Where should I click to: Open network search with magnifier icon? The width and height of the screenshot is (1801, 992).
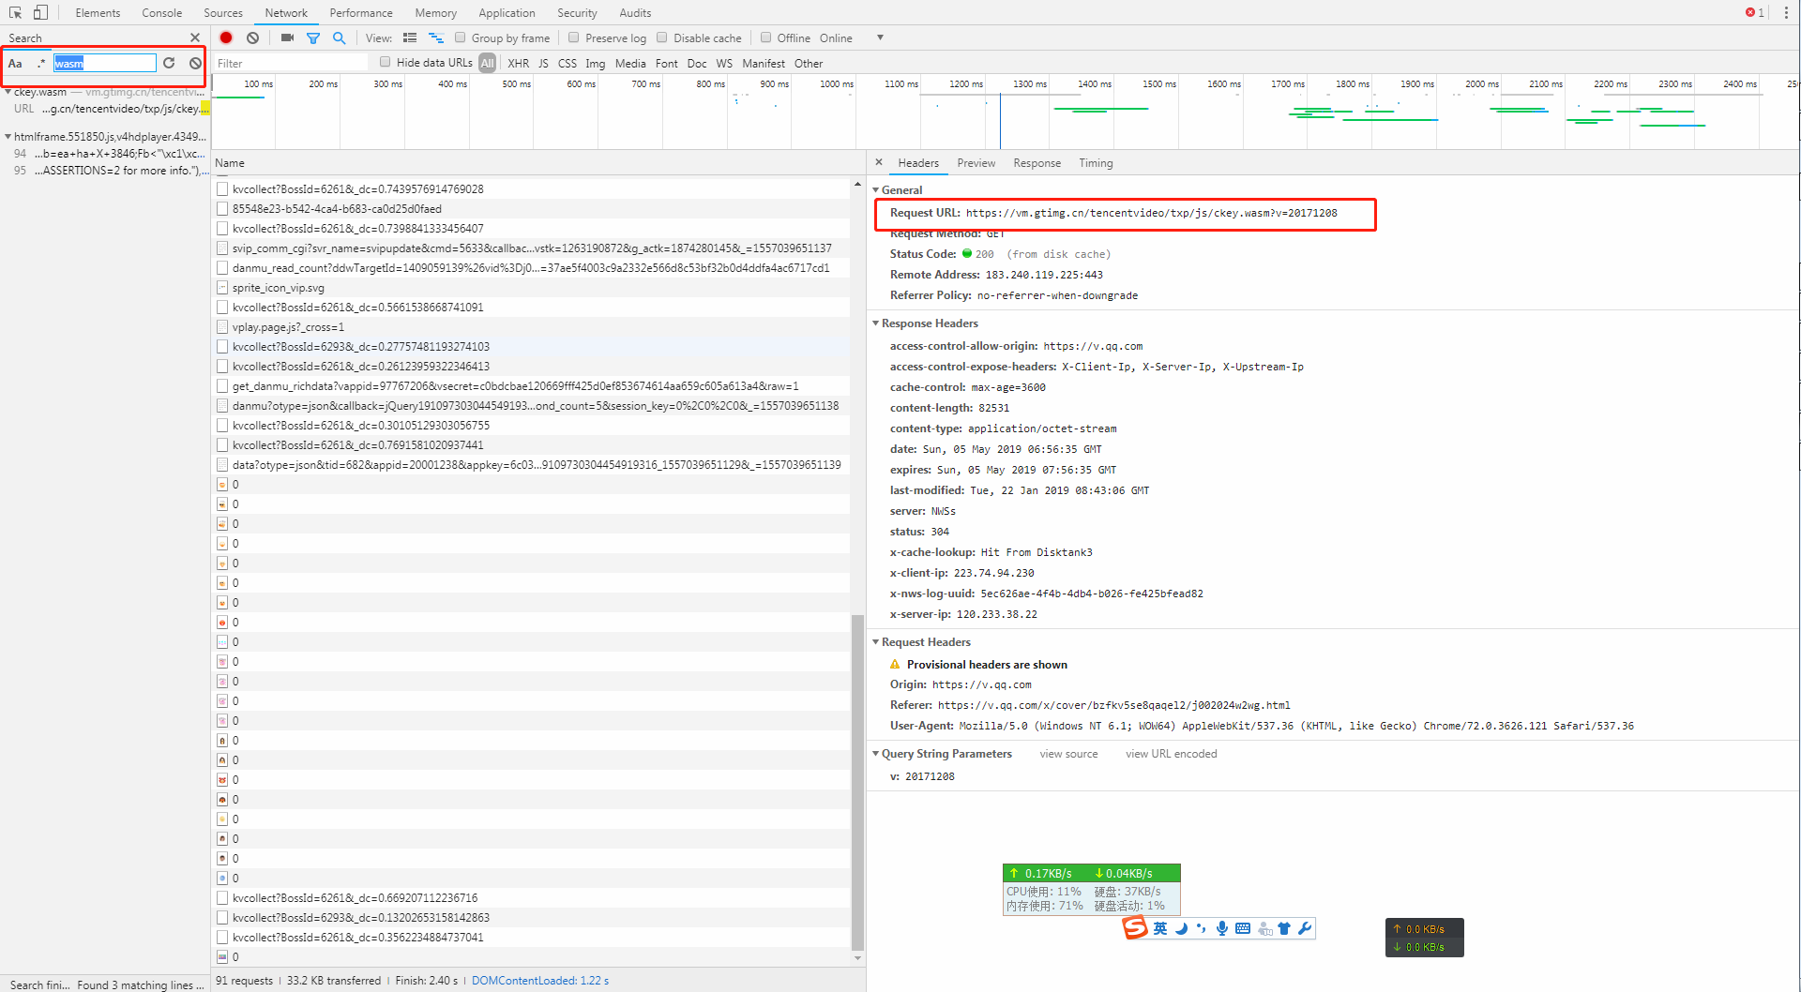(x=340, y=38)
